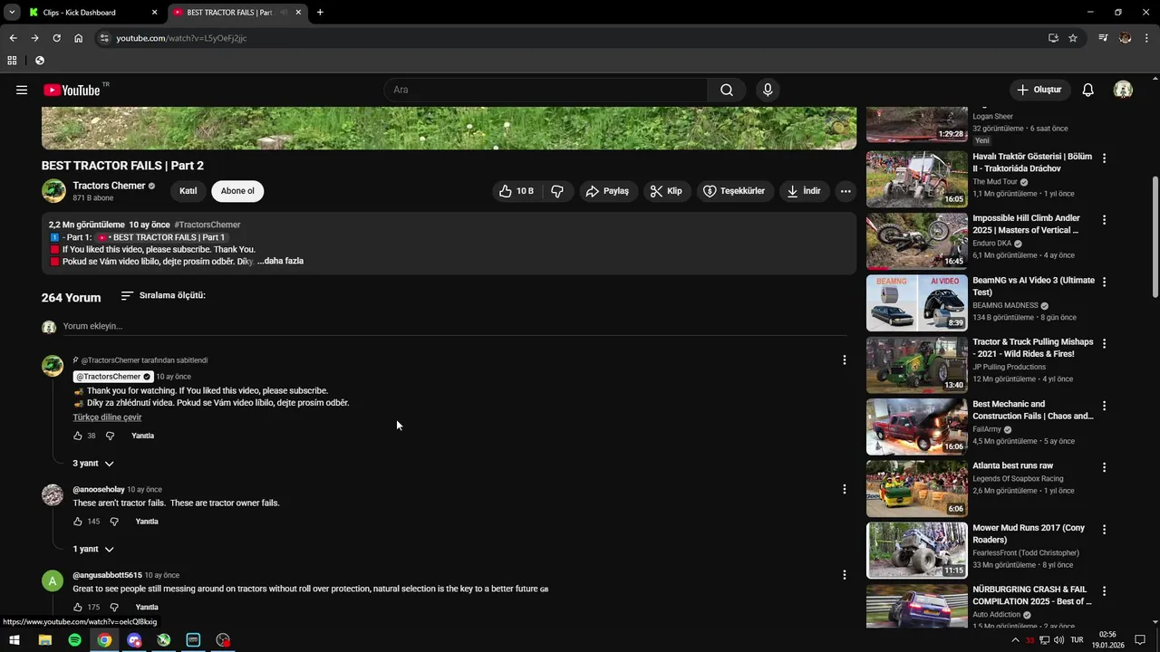Open the Oluştur create menu
This screenshot has height=652, width=1160.
coord(1039,90)
